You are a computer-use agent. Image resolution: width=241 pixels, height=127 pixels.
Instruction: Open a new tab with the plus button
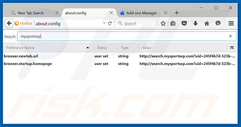(x=177, y=13)
